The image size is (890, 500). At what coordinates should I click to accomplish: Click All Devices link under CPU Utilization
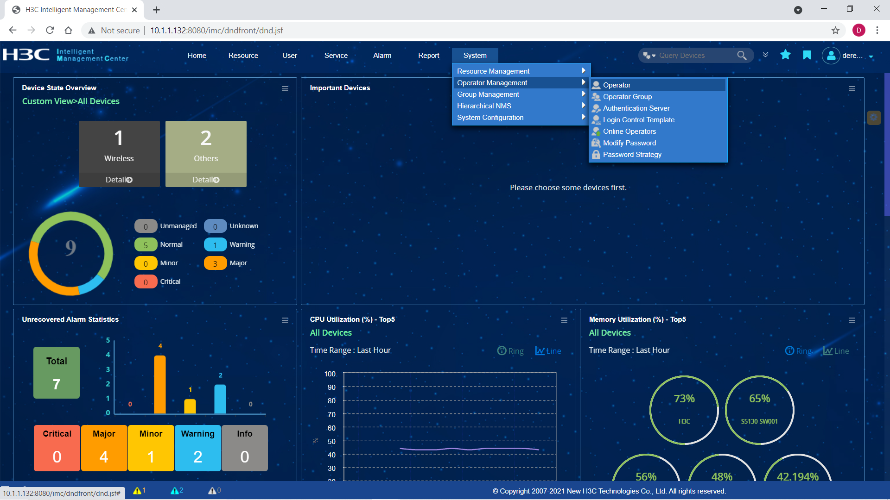(x=331, y=333)
